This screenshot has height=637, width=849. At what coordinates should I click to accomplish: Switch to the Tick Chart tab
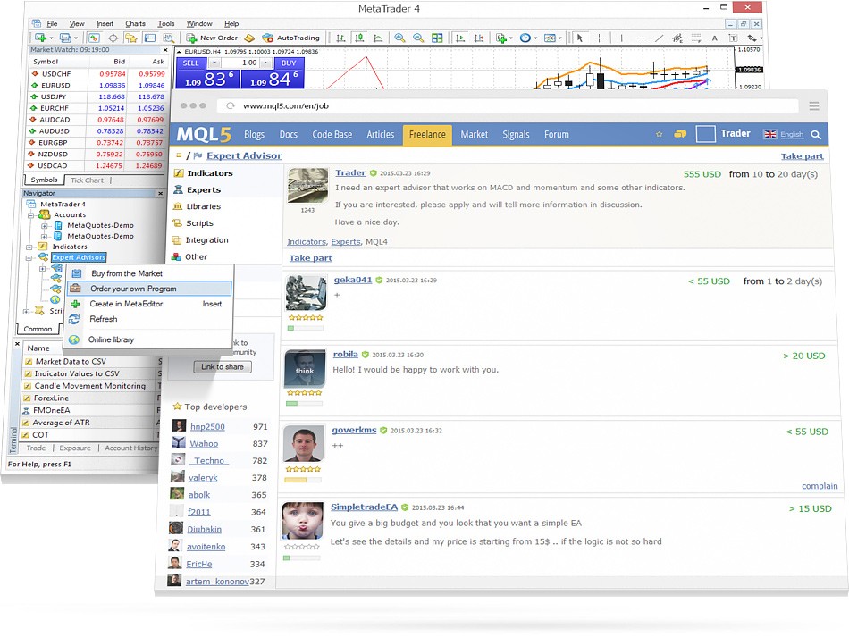click(x=88, y=180)
